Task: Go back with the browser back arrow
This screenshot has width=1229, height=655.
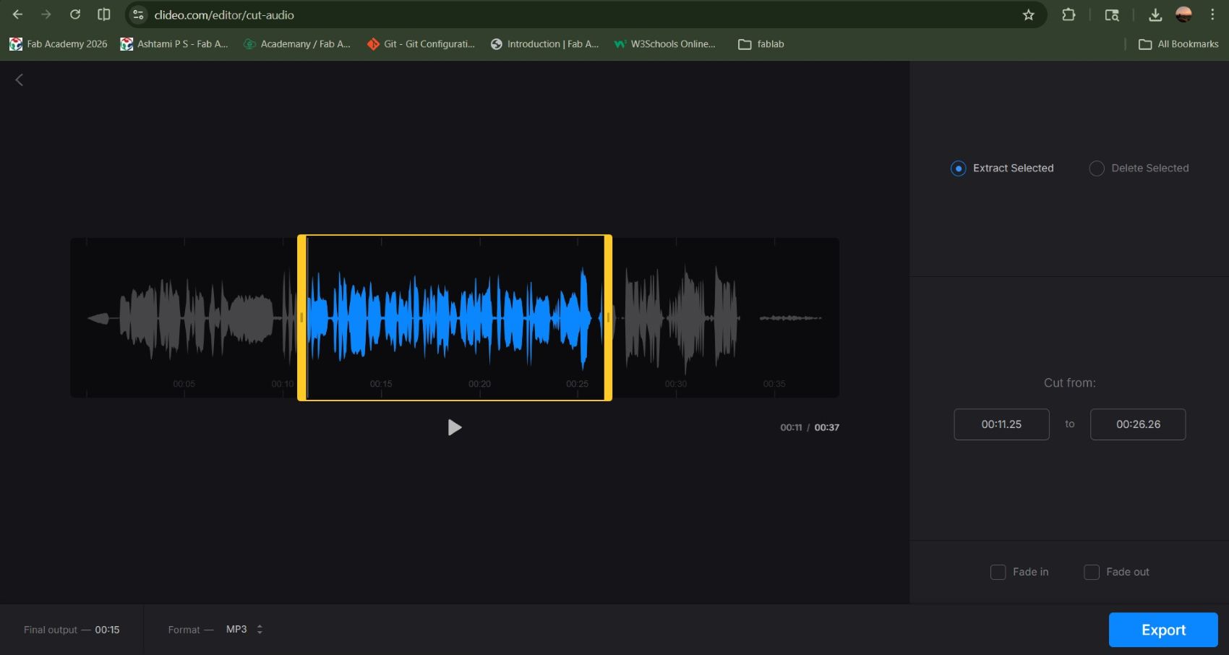Action: pos(18,14)
